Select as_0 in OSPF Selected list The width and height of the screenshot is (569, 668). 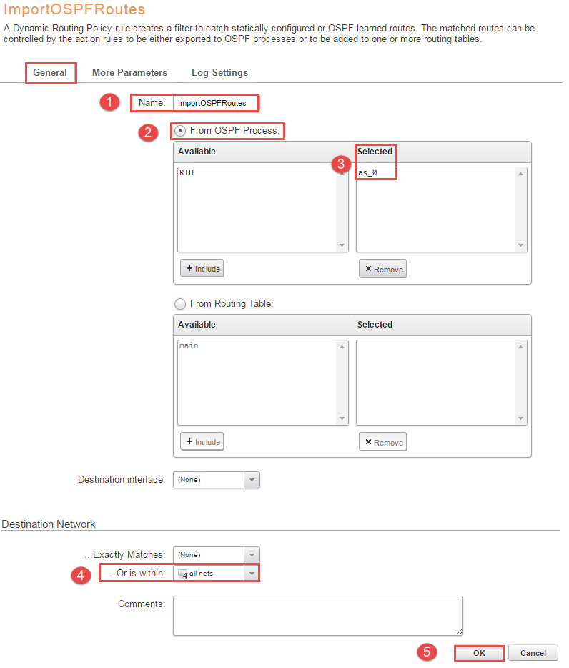tap(367, 173)
